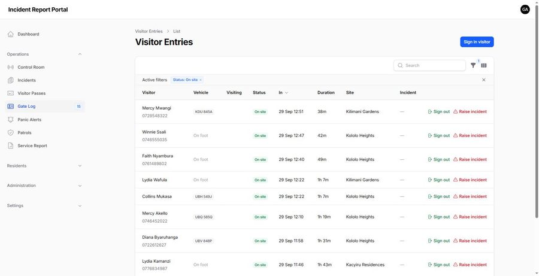Click the 29 Sep 12:51 entry time

[291, 111]
